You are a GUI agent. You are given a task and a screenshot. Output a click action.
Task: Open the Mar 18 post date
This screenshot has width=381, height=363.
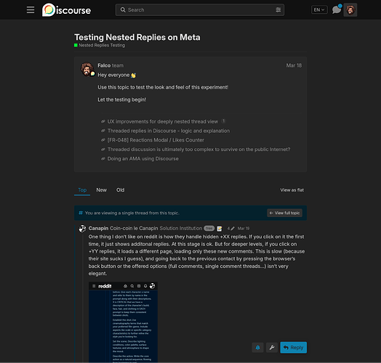tap(294, 65)
